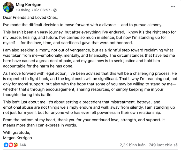Click the Care hugging-heart reaction emoji

pyautogui.click(x=16, y=145)
